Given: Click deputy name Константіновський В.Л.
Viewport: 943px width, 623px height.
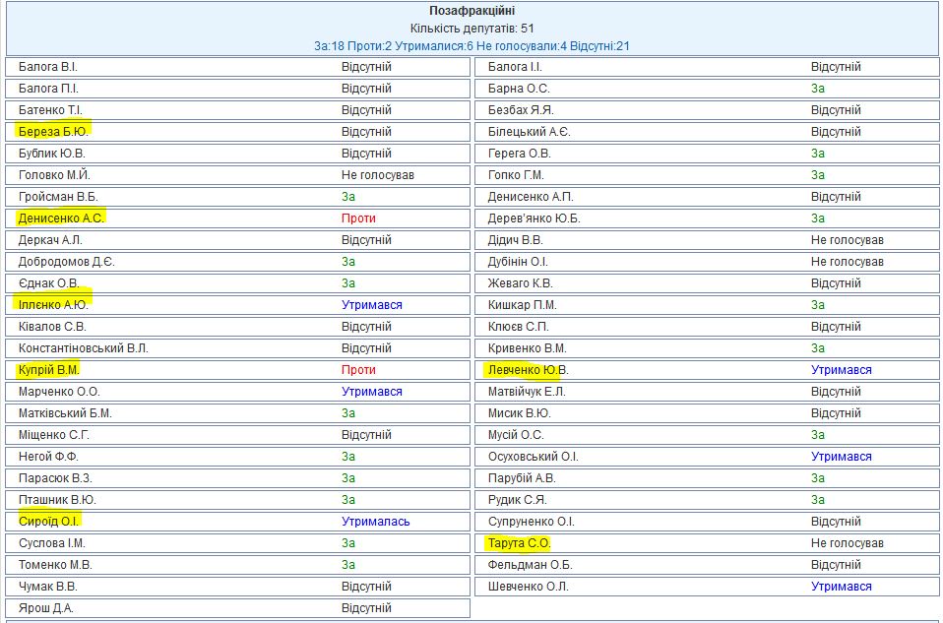Looking at the screenshot, I should (x=83, y=348).
